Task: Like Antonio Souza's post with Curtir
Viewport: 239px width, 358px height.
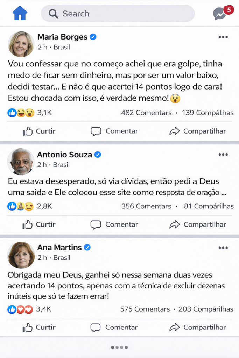Action: pos(39,224)
